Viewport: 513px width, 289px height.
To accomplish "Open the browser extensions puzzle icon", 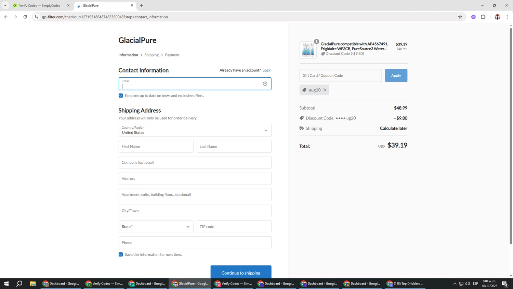I will (483, 17).
